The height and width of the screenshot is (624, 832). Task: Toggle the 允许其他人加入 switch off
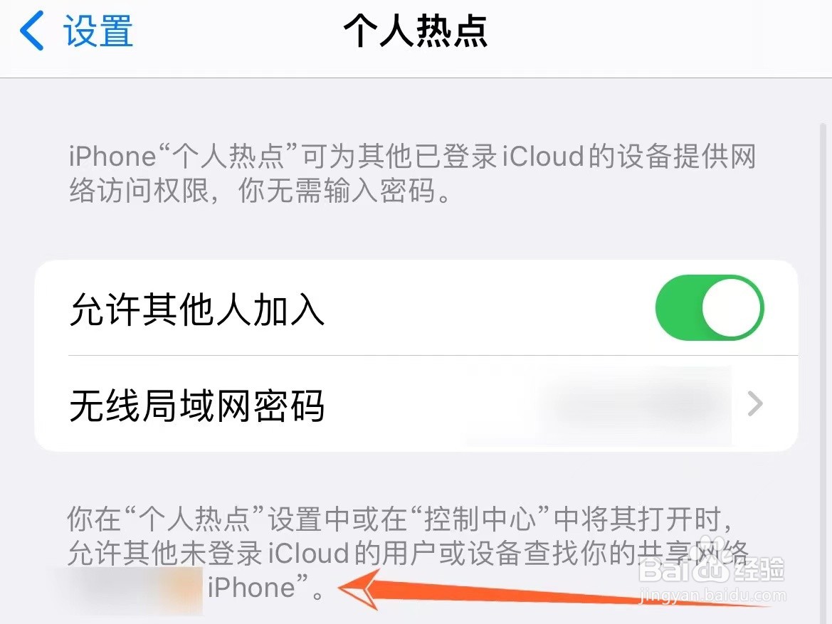710,308
